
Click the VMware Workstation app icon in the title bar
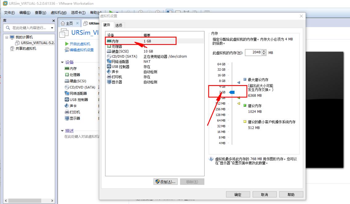point(5,3)
